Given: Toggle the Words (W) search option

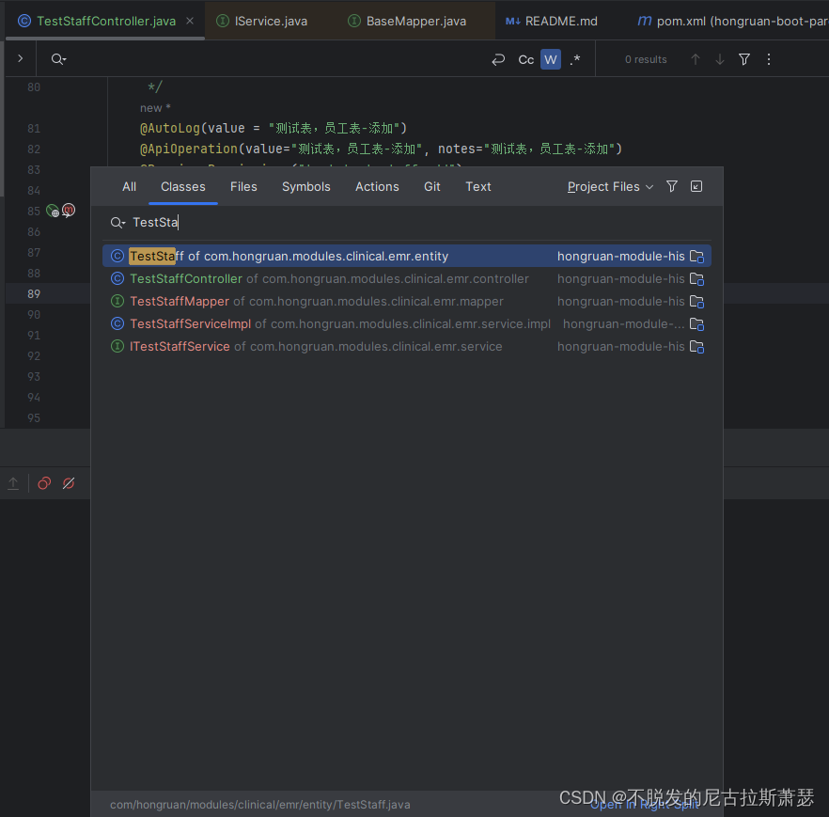Looking at the screenshot, I should 551,59.
